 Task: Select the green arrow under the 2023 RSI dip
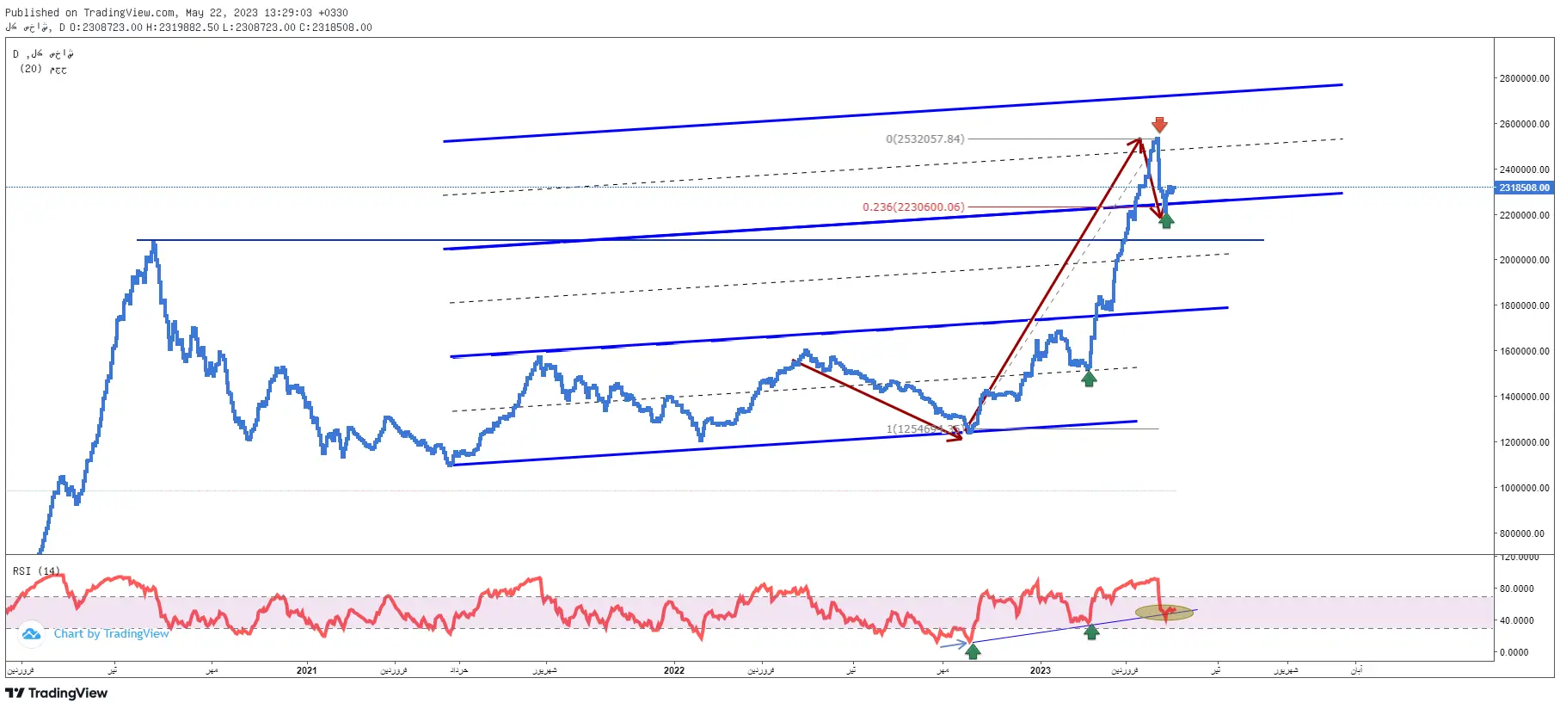tap(1091, 632)
